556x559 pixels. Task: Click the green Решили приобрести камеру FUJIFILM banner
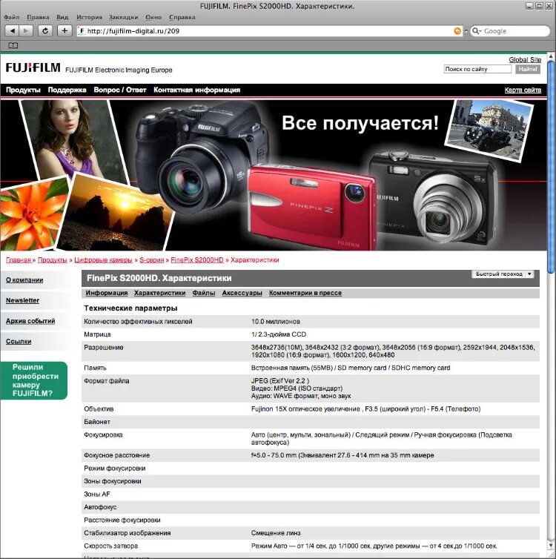click(x=34, y=380)
